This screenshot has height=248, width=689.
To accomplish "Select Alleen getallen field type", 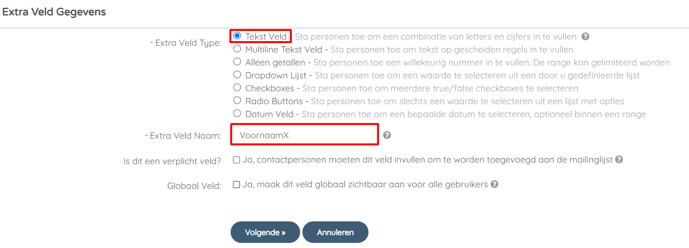I will tap(237, 62).
